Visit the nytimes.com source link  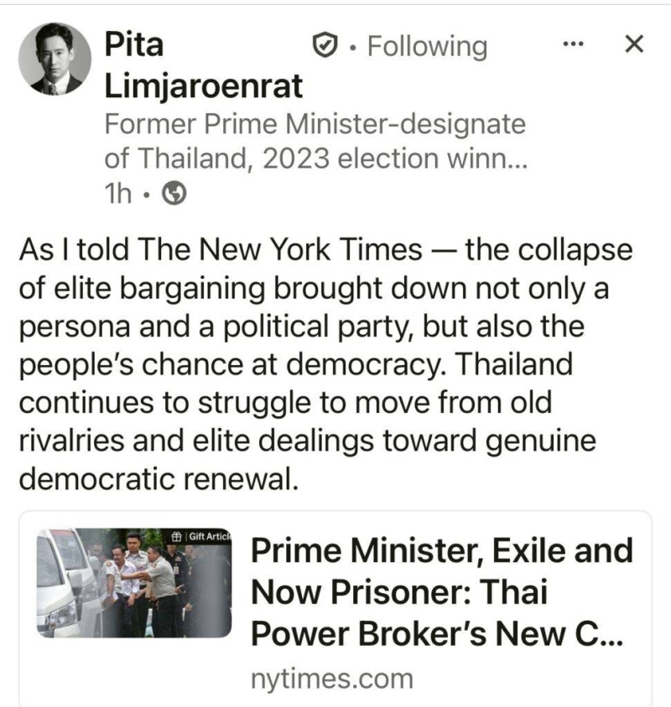coord(331,679)
